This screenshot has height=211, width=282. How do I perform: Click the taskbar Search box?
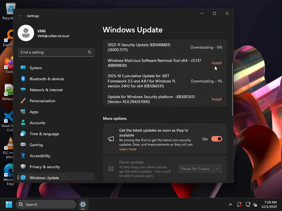click(46, 204)
